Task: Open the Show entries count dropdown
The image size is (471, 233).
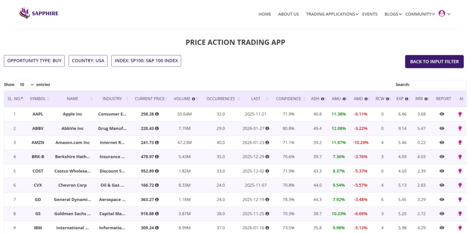Action: point(25,84)
